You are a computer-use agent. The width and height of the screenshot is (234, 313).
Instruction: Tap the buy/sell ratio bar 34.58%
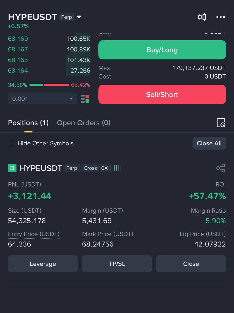49,85
